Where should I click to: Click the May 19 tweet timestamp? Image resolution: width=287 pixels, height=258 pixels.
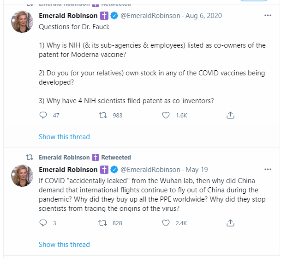tap(197, 170)
